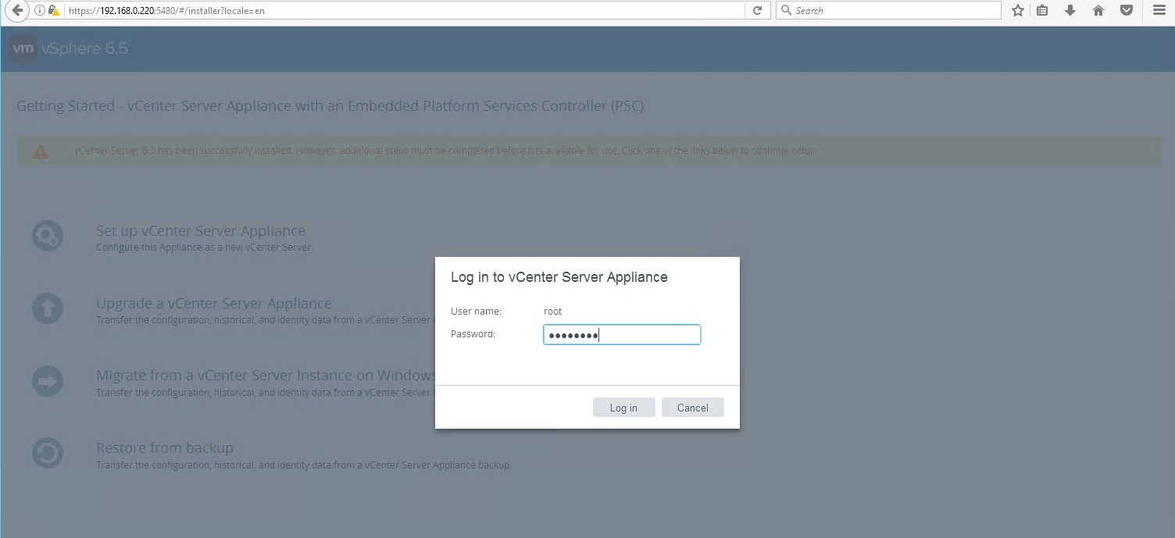Click the browser Back arrow button
The height and width of the screenshot is (538, 1175).
point(16,11)
